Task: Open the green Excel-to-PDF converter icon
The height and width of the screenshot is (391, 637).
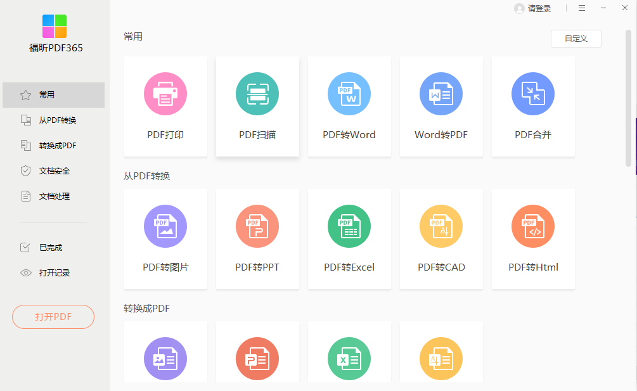Action: [349, 359]
